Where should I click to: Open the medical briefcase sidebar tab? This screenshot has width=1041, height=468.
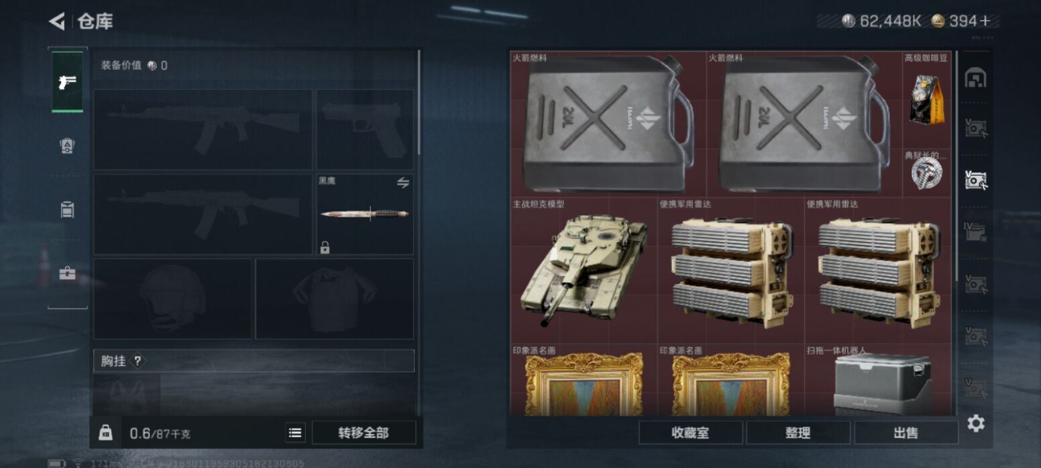[67, 274]
